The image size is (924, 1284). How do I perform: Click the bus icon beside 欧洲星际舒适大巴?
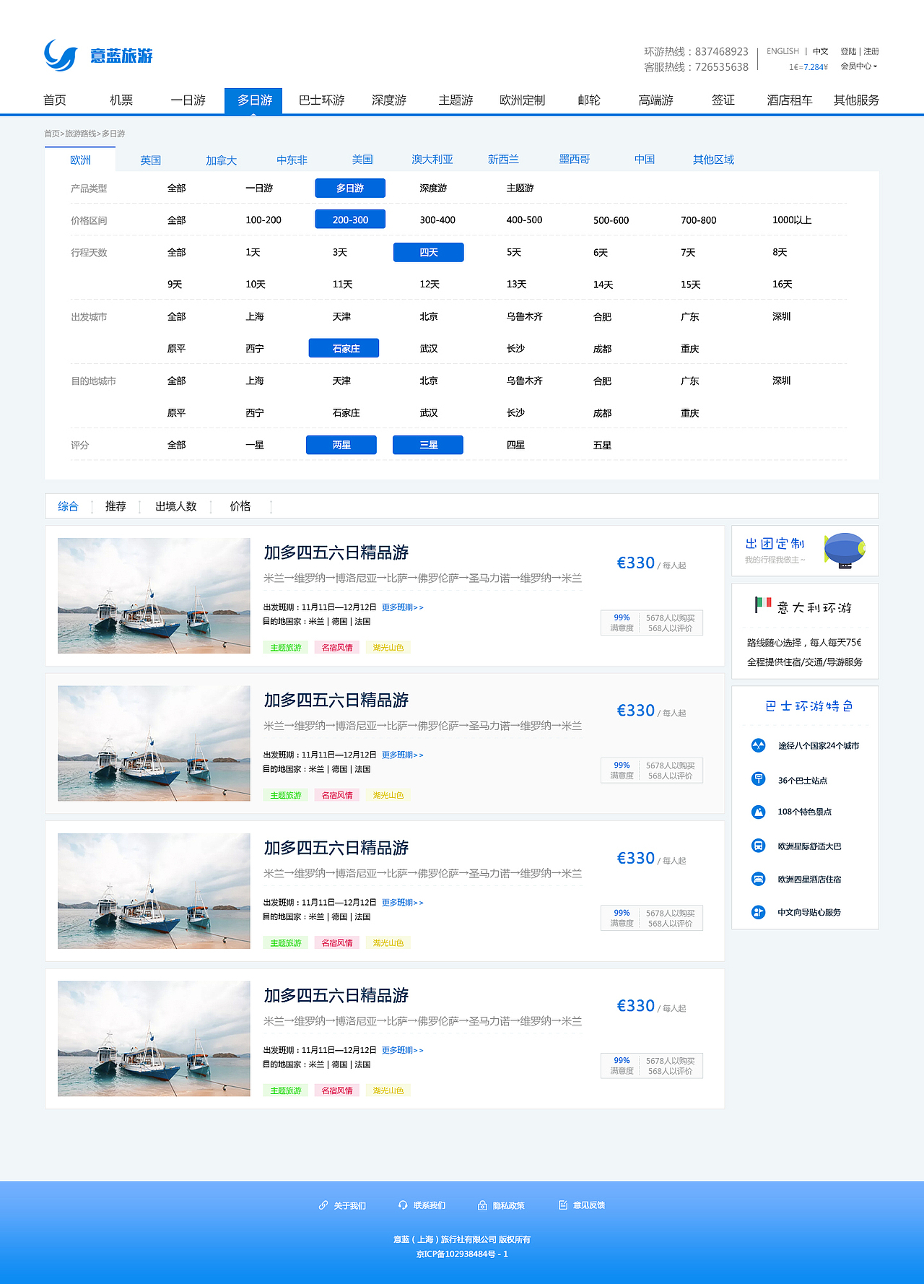tap(758, 846)
